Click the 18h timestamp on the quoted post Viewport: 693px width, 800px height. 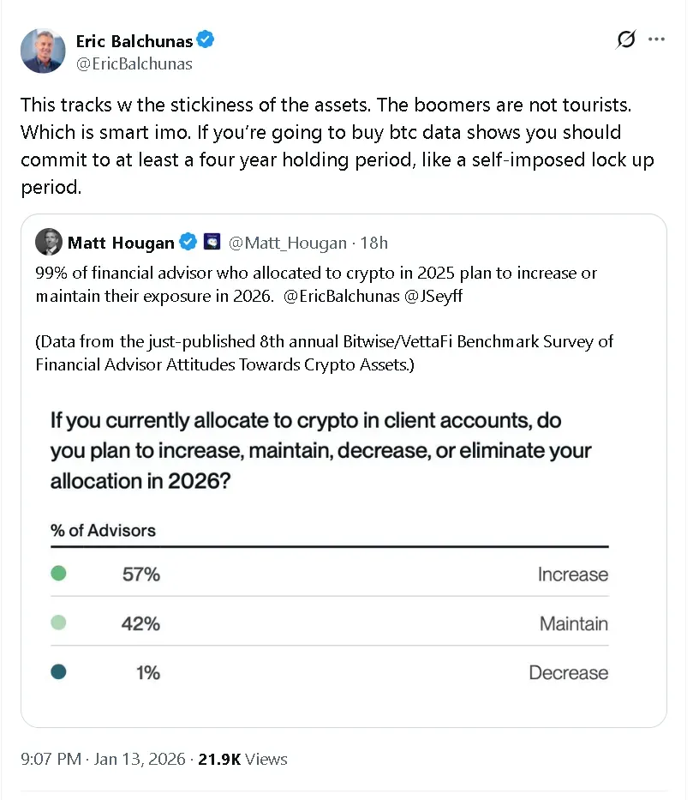[x=374, y=243]
